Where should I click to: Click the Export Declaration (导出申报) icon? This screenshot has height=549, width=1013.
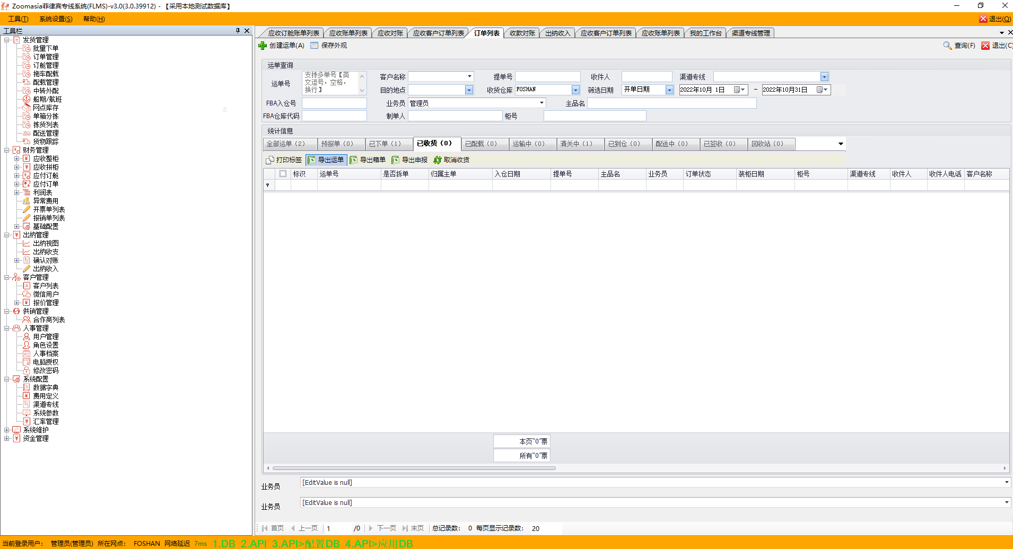(x=396, y=160)
